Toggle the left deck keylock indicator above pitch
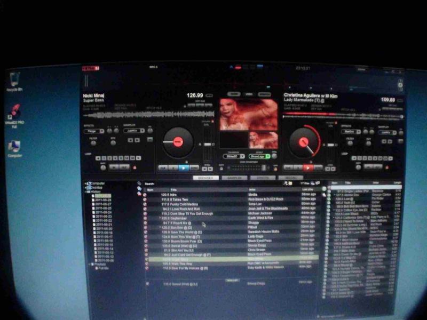Viewport: 427px width, 320px height. (x=212, y=122)
